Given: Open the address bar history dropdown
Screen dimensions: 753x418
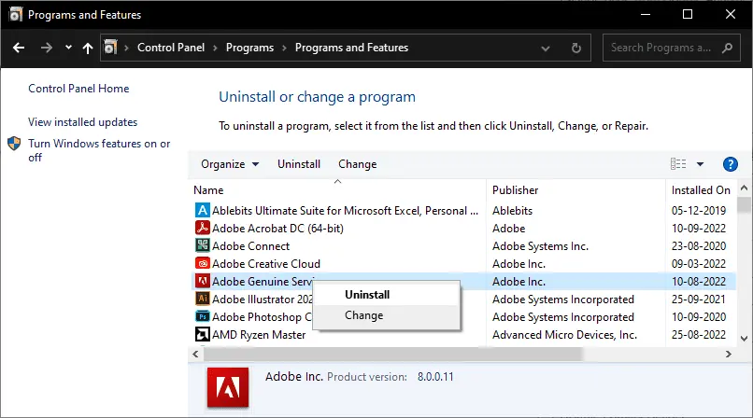Looking at the screenshot, I should pos(549,48).
